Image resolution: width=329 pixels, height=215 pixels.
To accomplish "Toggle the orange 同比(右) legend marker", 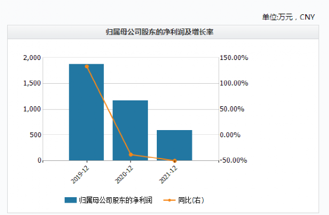I will pyautogui.click(x=169, y=200).
